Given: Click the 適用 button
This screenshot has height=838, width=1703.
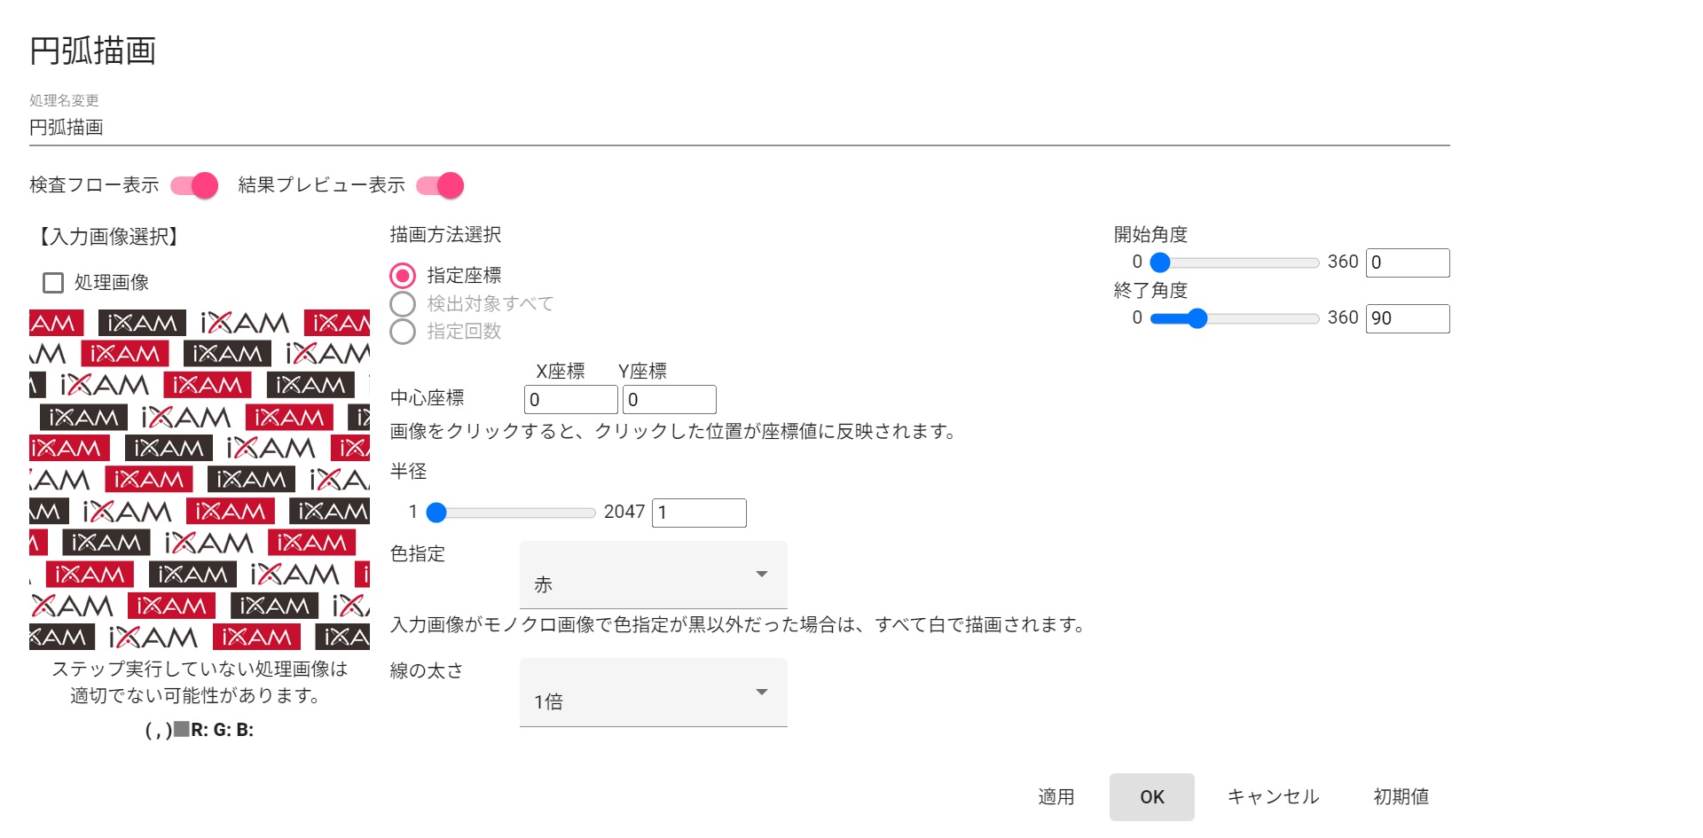Looking at the screenshot, I should click(x=1056, y=797).
